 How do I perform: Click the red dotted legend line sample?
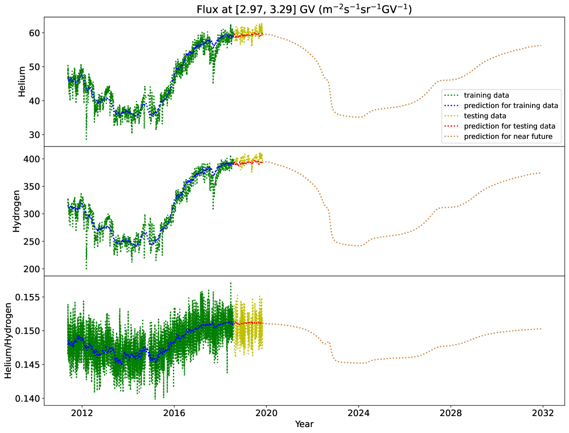click(x=452, y=126)
